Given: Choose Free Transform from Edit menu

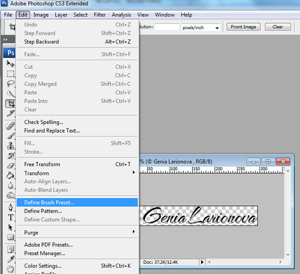Looking at the screenshot, I should coord(77,164).
